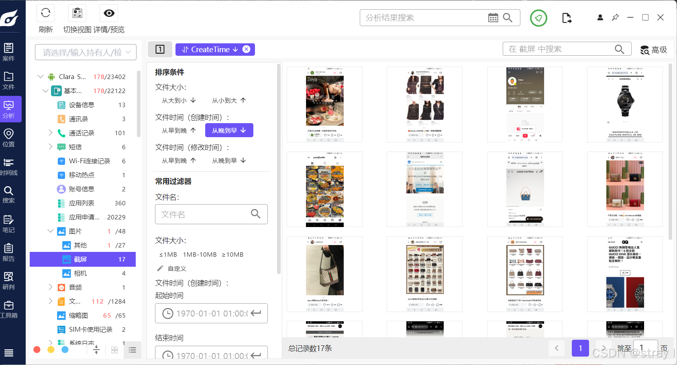Collapse the 图片 tree node
The width and height of the screenshot is (677, 365).
point(50,231)
